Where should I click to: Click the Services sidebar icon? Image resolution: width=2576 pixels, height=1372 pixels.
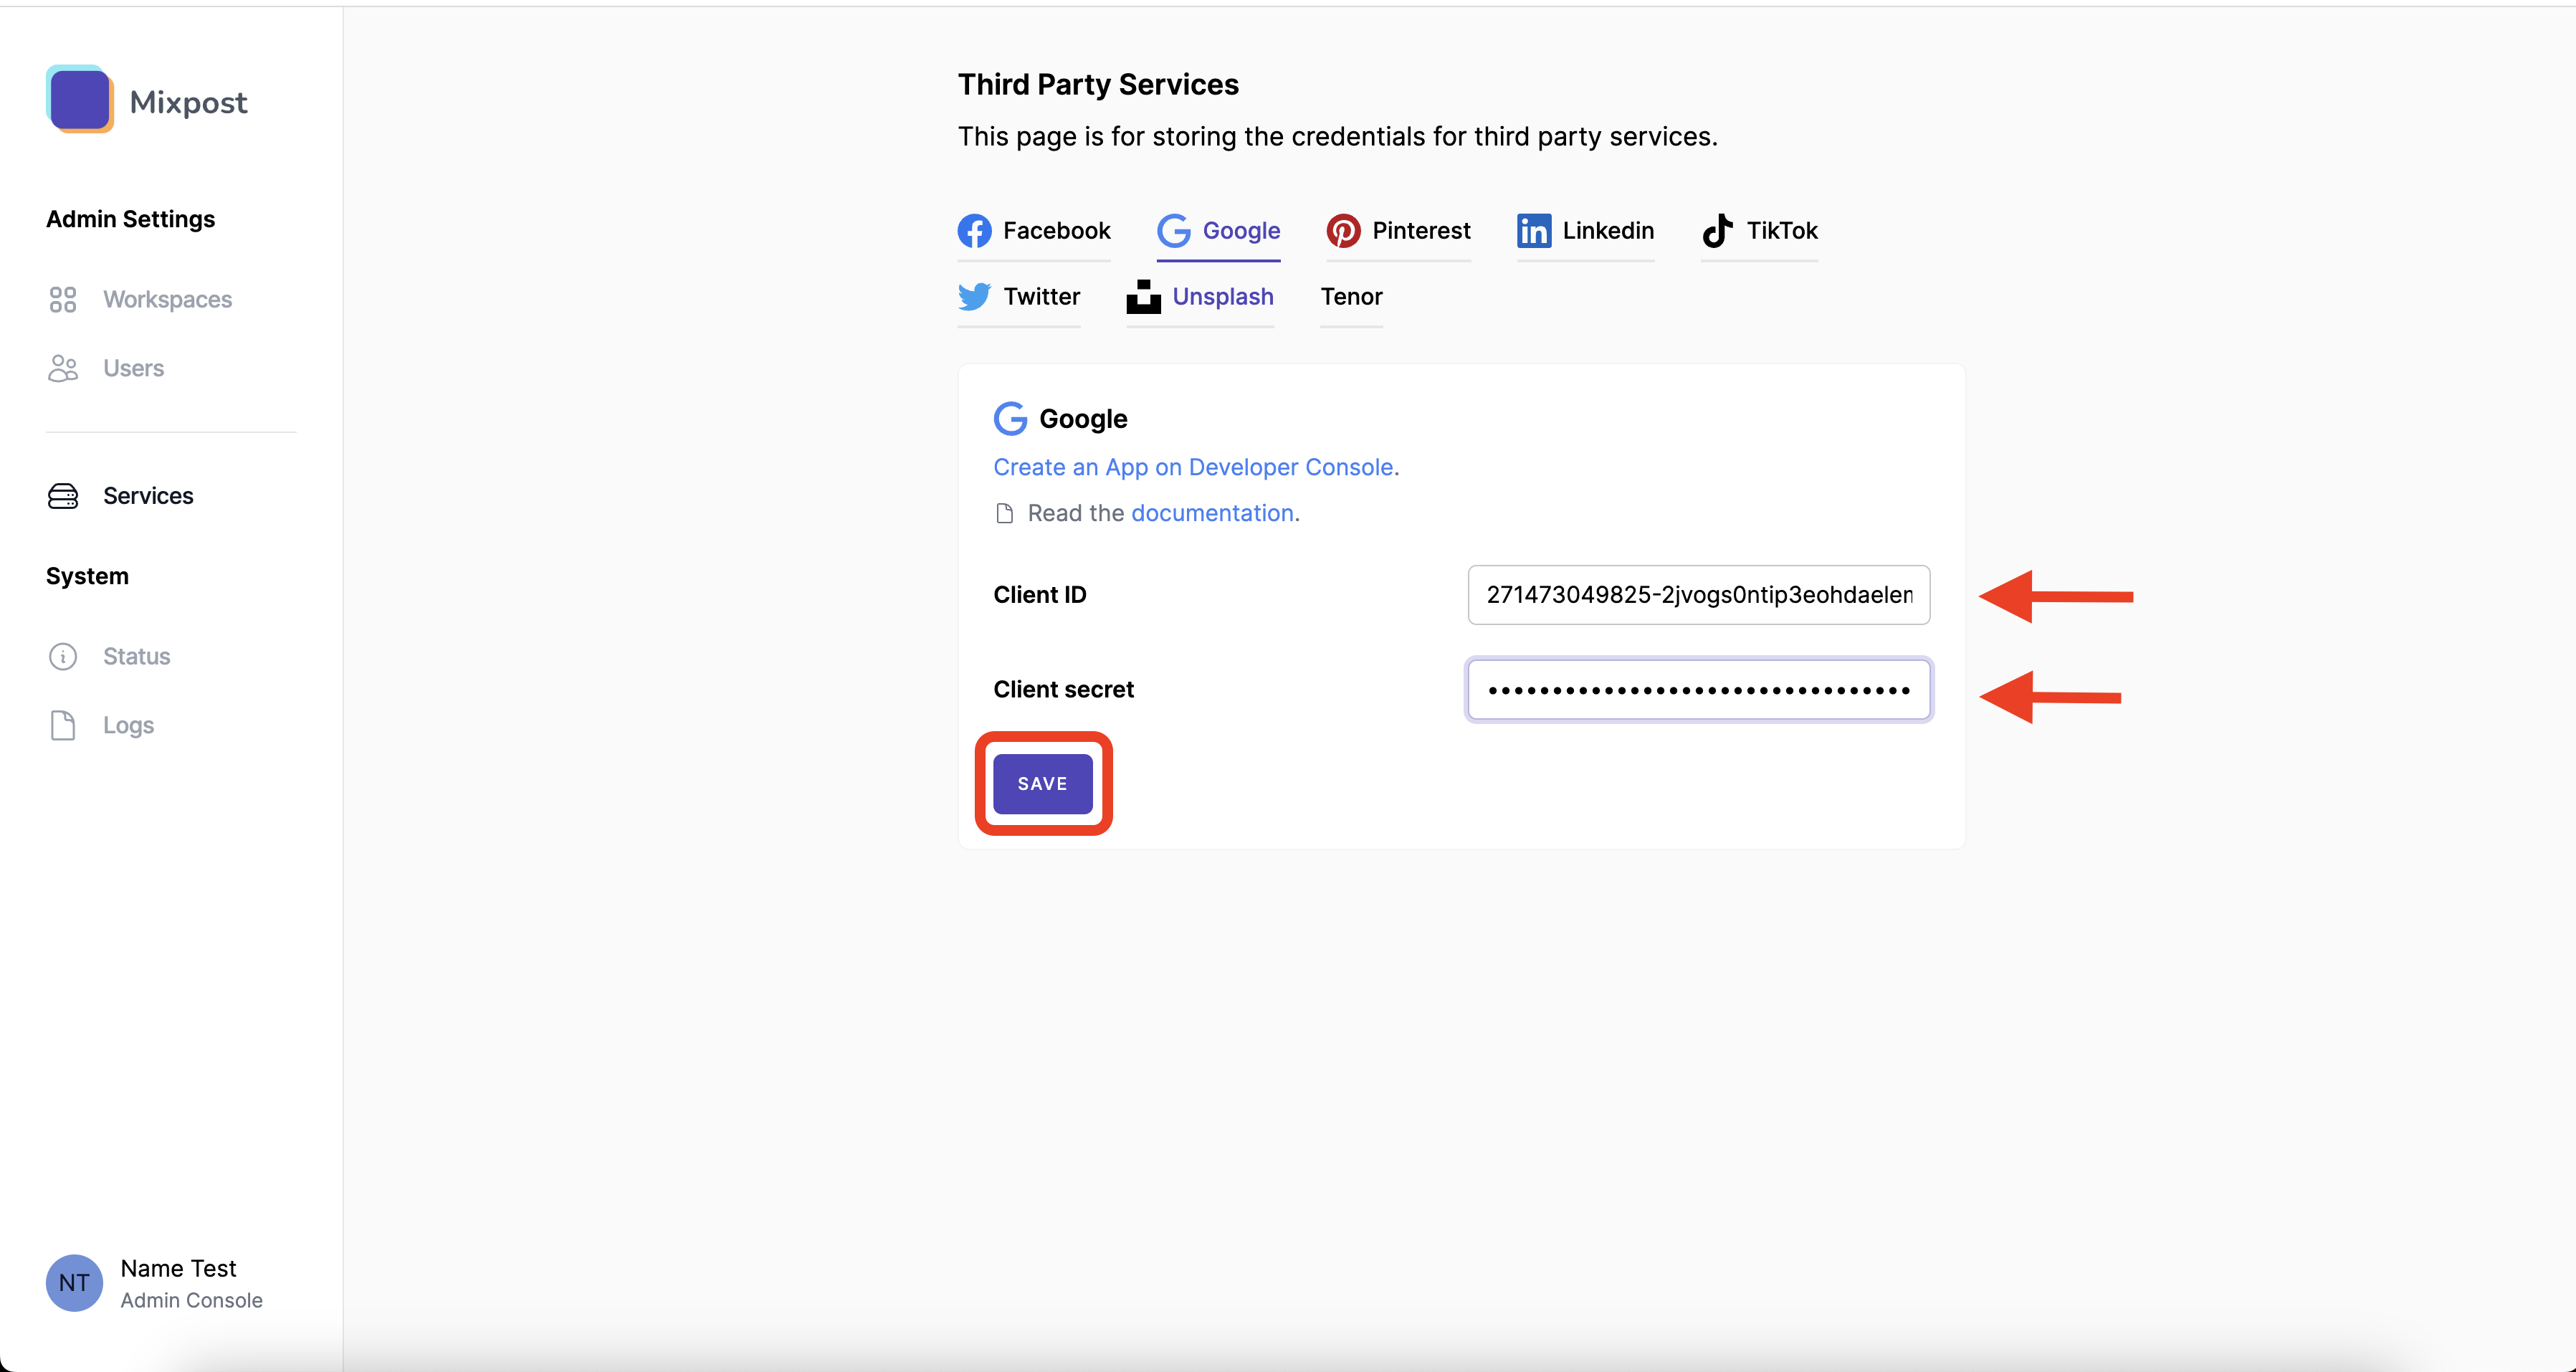(x=63, y=495)
